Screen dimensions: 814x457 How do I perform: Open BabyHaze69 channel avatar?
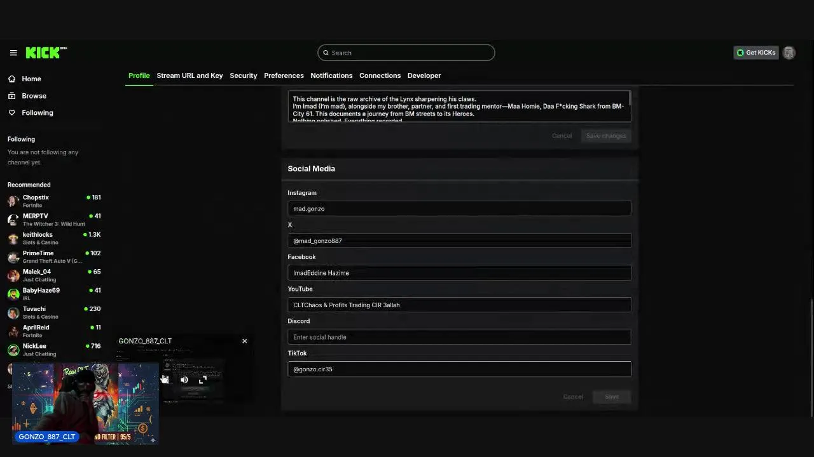pos(13,294)
